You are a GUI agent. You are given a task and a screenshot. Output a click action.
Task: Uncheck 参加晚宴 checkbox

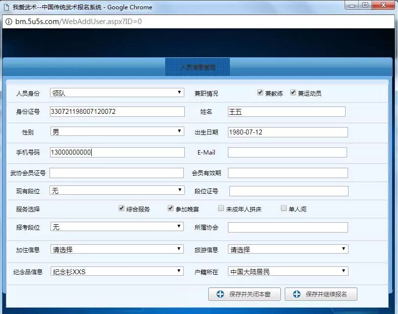pyautogui.click(x=171, y=209)
